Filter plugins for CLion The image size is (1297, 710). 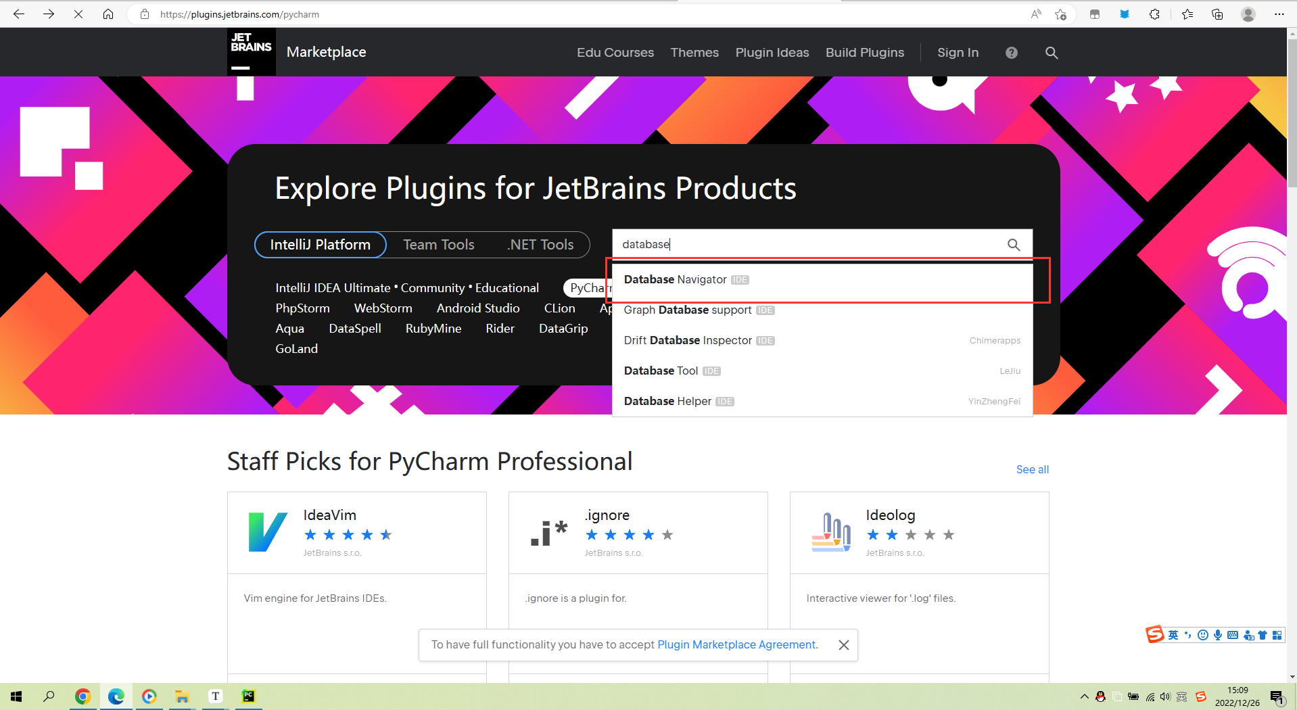560,308
